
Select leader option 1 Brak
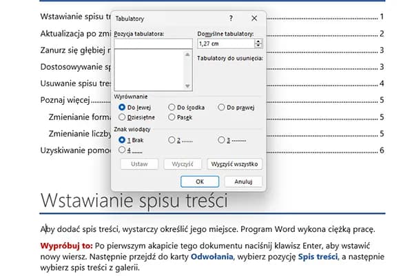point(122,140)
